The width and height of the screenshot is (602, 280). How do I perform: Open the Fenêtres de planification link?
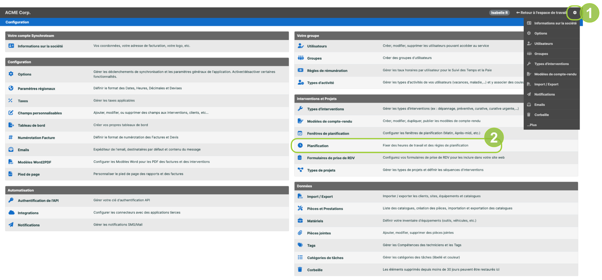pos(328,134)
